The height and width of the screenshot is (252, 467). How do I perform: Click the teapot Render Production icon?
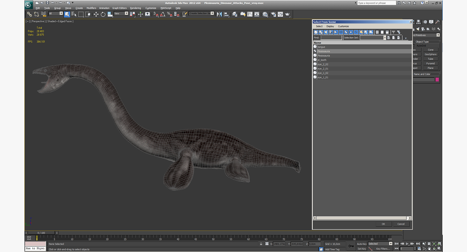click(287, 14)
